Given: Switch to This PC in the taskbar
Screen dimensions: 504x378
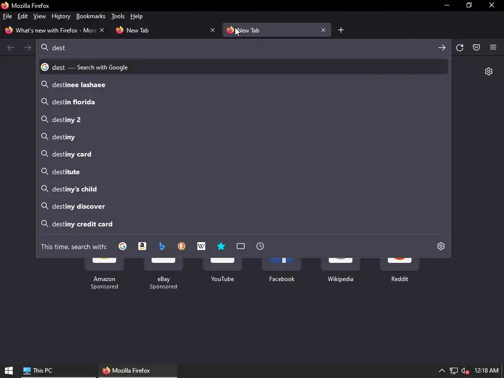Looking at the screenshot, I should pyautogui.click(x=59, y=371).
